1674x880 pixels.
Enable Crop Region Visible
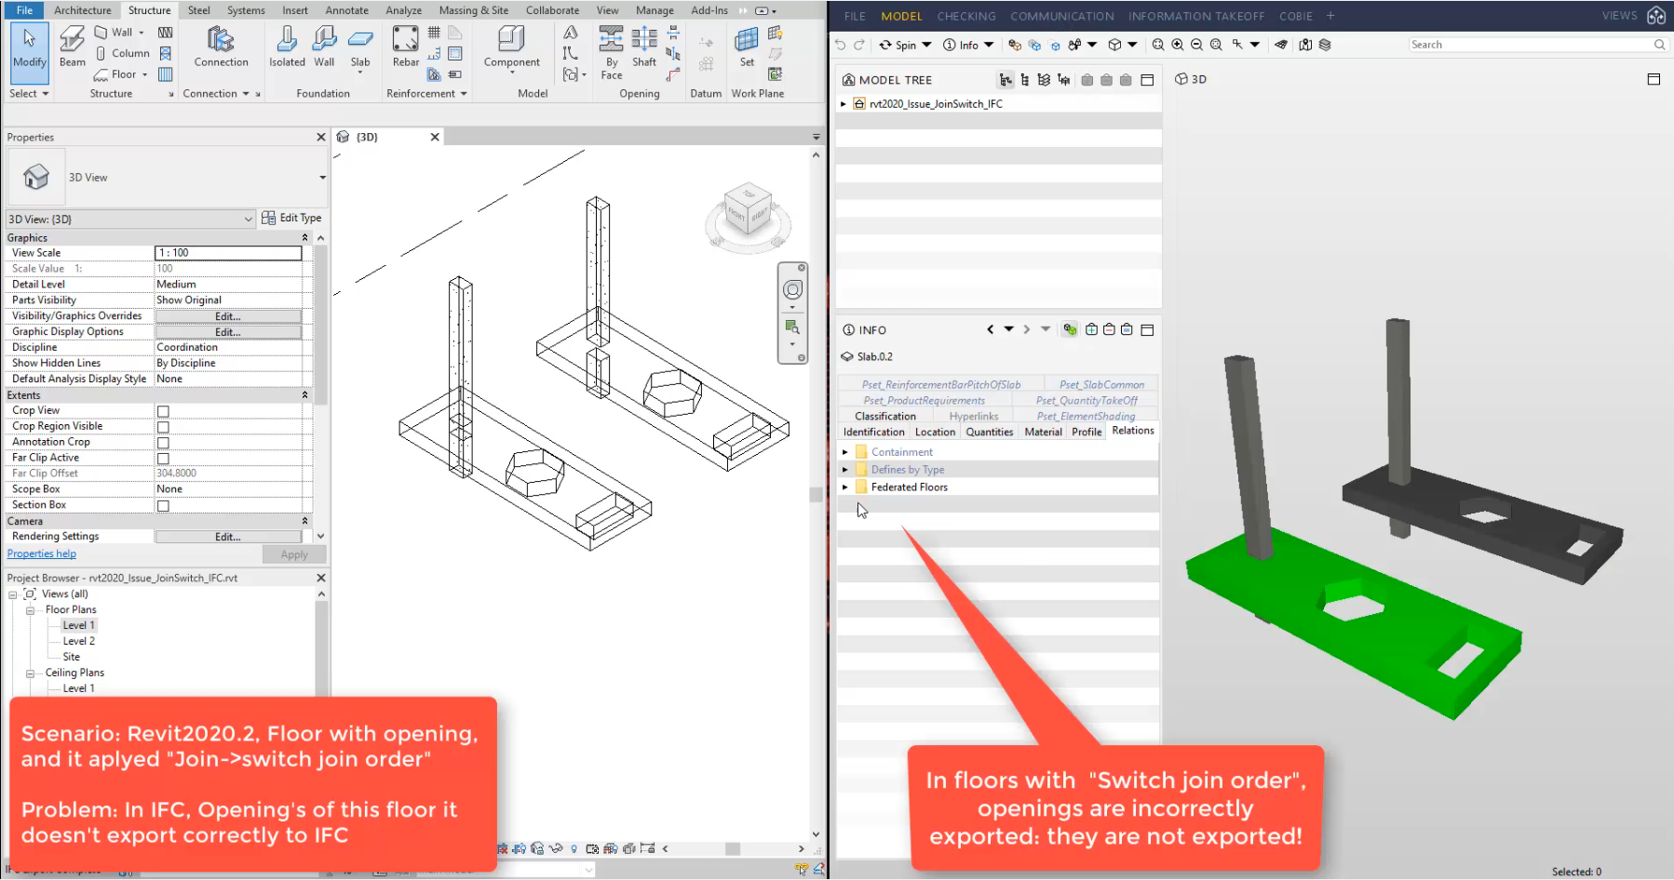click(163, 426)
